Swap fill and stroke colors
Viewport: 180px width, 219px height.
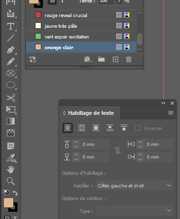(15, 193)
